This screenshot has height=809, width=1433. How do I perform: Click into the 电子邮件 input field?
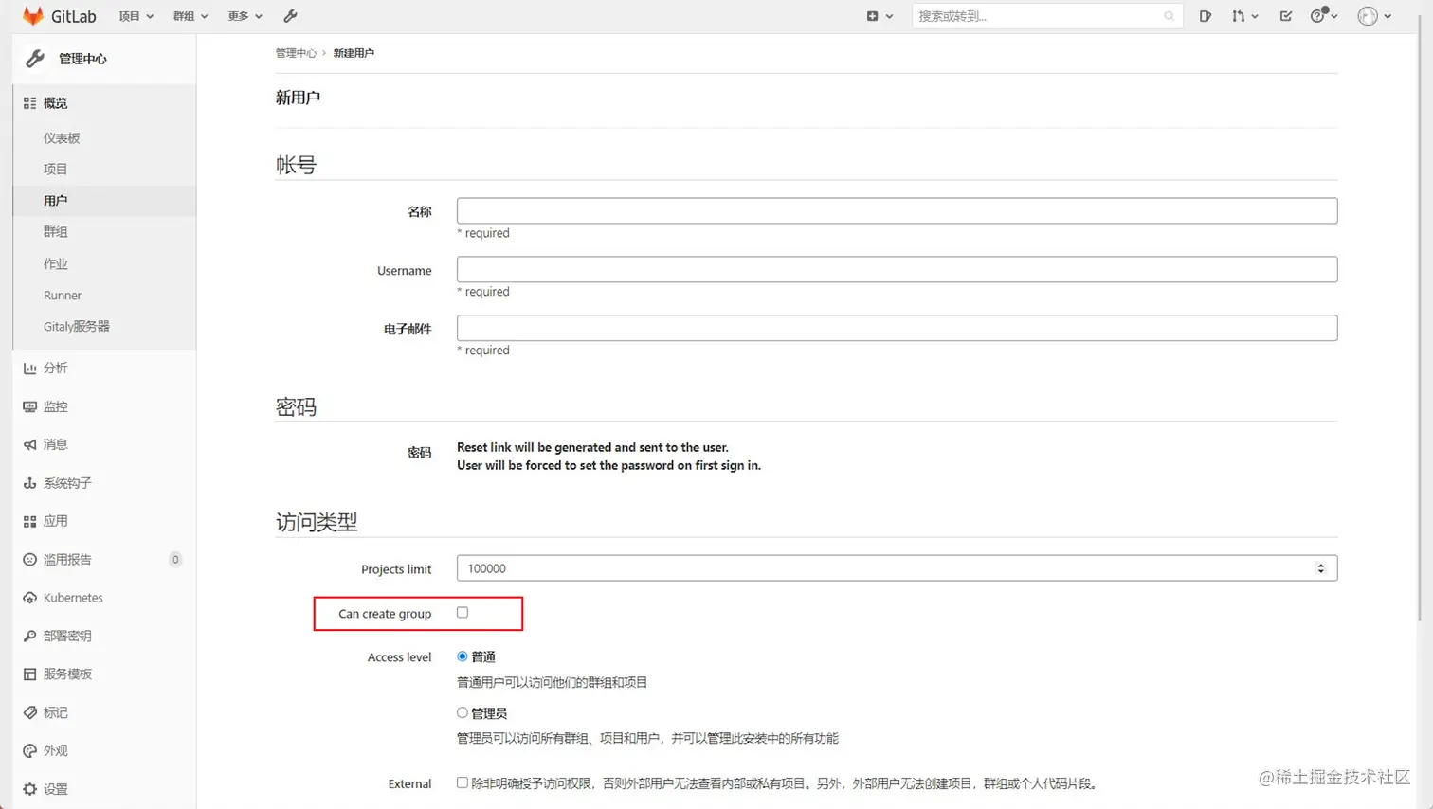(x=897, y=328)
